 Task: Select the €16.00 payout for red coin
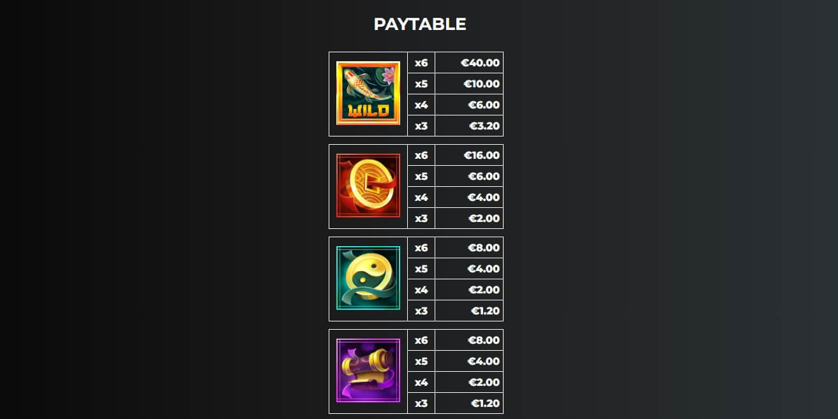pyautogui.click(x=481, y=155)
